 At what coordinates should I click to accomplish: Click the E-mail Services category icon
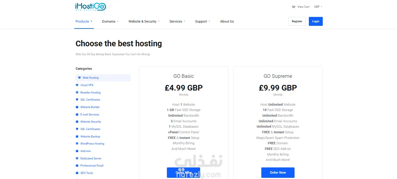click(x=77, y=115)
